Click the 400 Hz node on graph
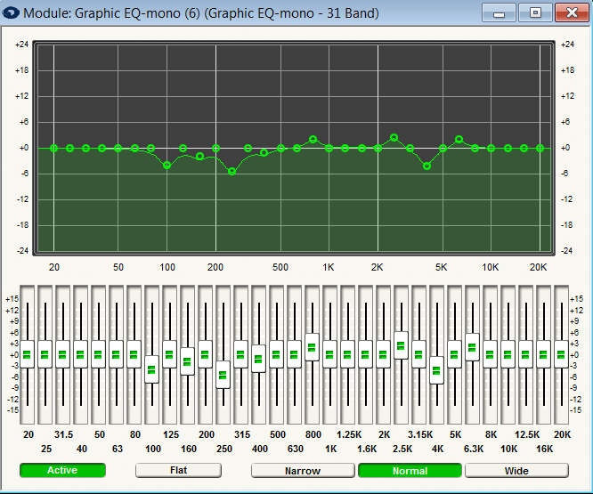 click(264, 153)
